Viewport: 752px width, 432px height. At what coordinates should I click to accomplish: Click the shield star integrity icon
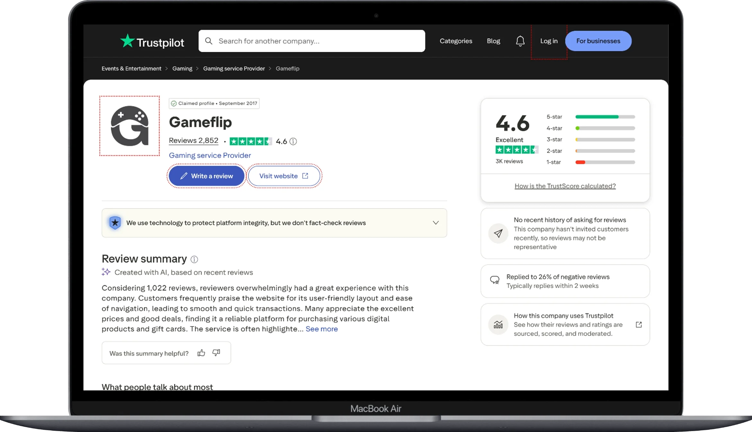pyautogui.click(x=115, y=223)
